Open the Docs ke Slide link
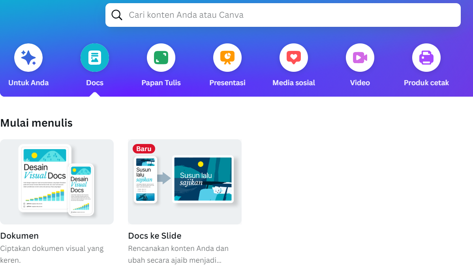The height and width of the screenshot is (271, 473). (154, 235)
